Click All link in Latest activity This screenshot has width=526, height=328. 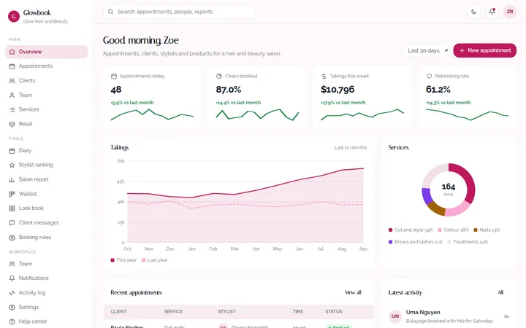tap(500, 292)
